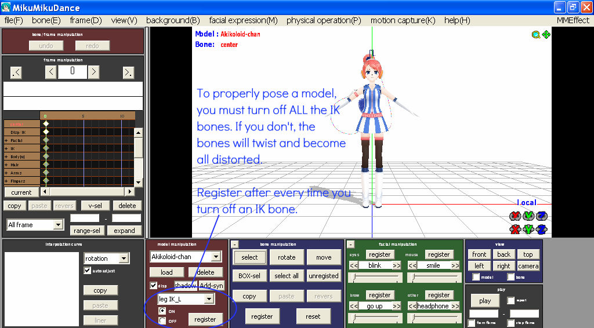Click the upper Z axis rotation icon
Viewport: 594px width, 328px height.
[542, 216]
